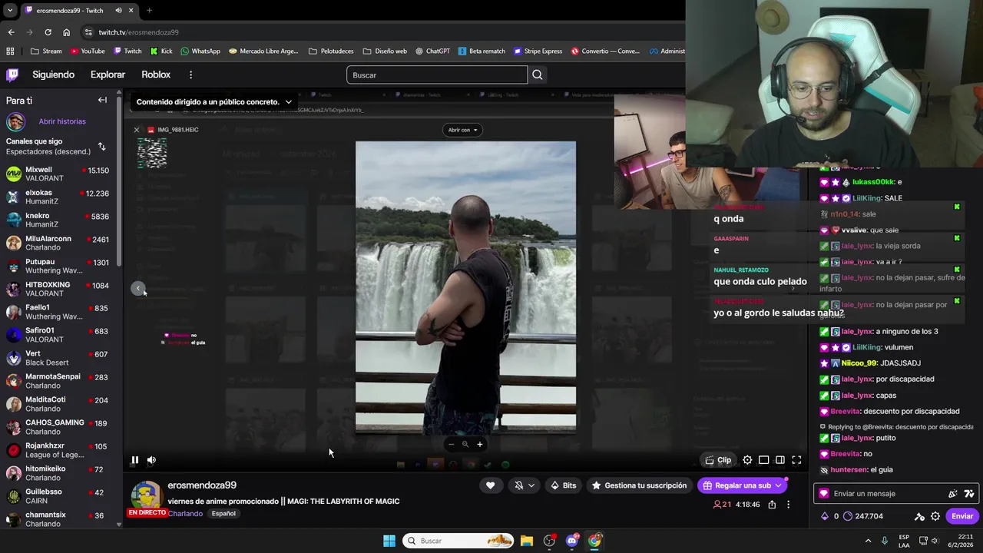Go back in browser history
The image size is (983, 553).
click(x=11, y=32)
